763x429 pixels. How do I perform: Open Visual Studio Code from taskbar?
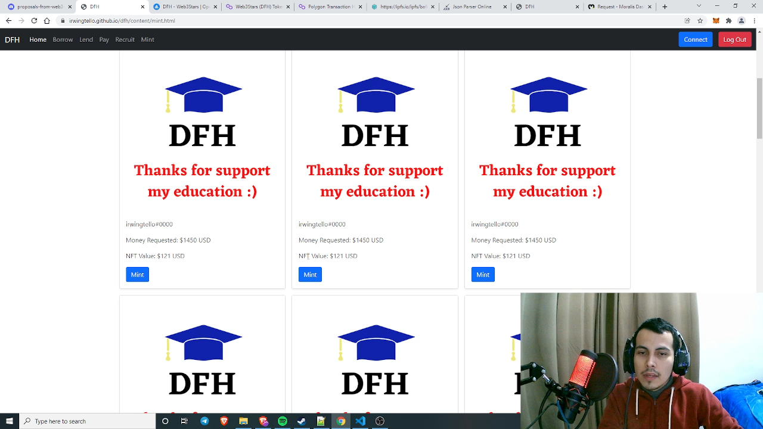pyautogui.click(x=360, y=421)
